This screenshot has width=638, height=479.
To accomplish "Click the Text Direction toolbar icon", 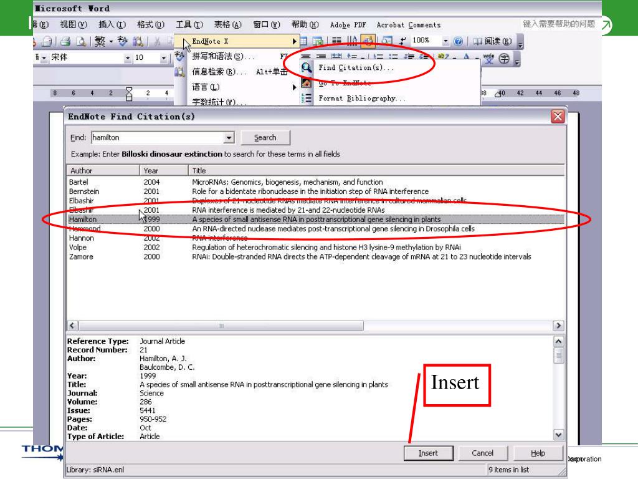I will click(353, 41).
